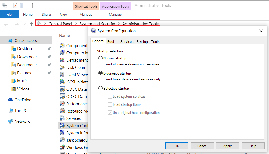Image resolution: width=269 pixels, height=154 pixels.
Task: Confirm with the OK button
Action: (177, 146)
